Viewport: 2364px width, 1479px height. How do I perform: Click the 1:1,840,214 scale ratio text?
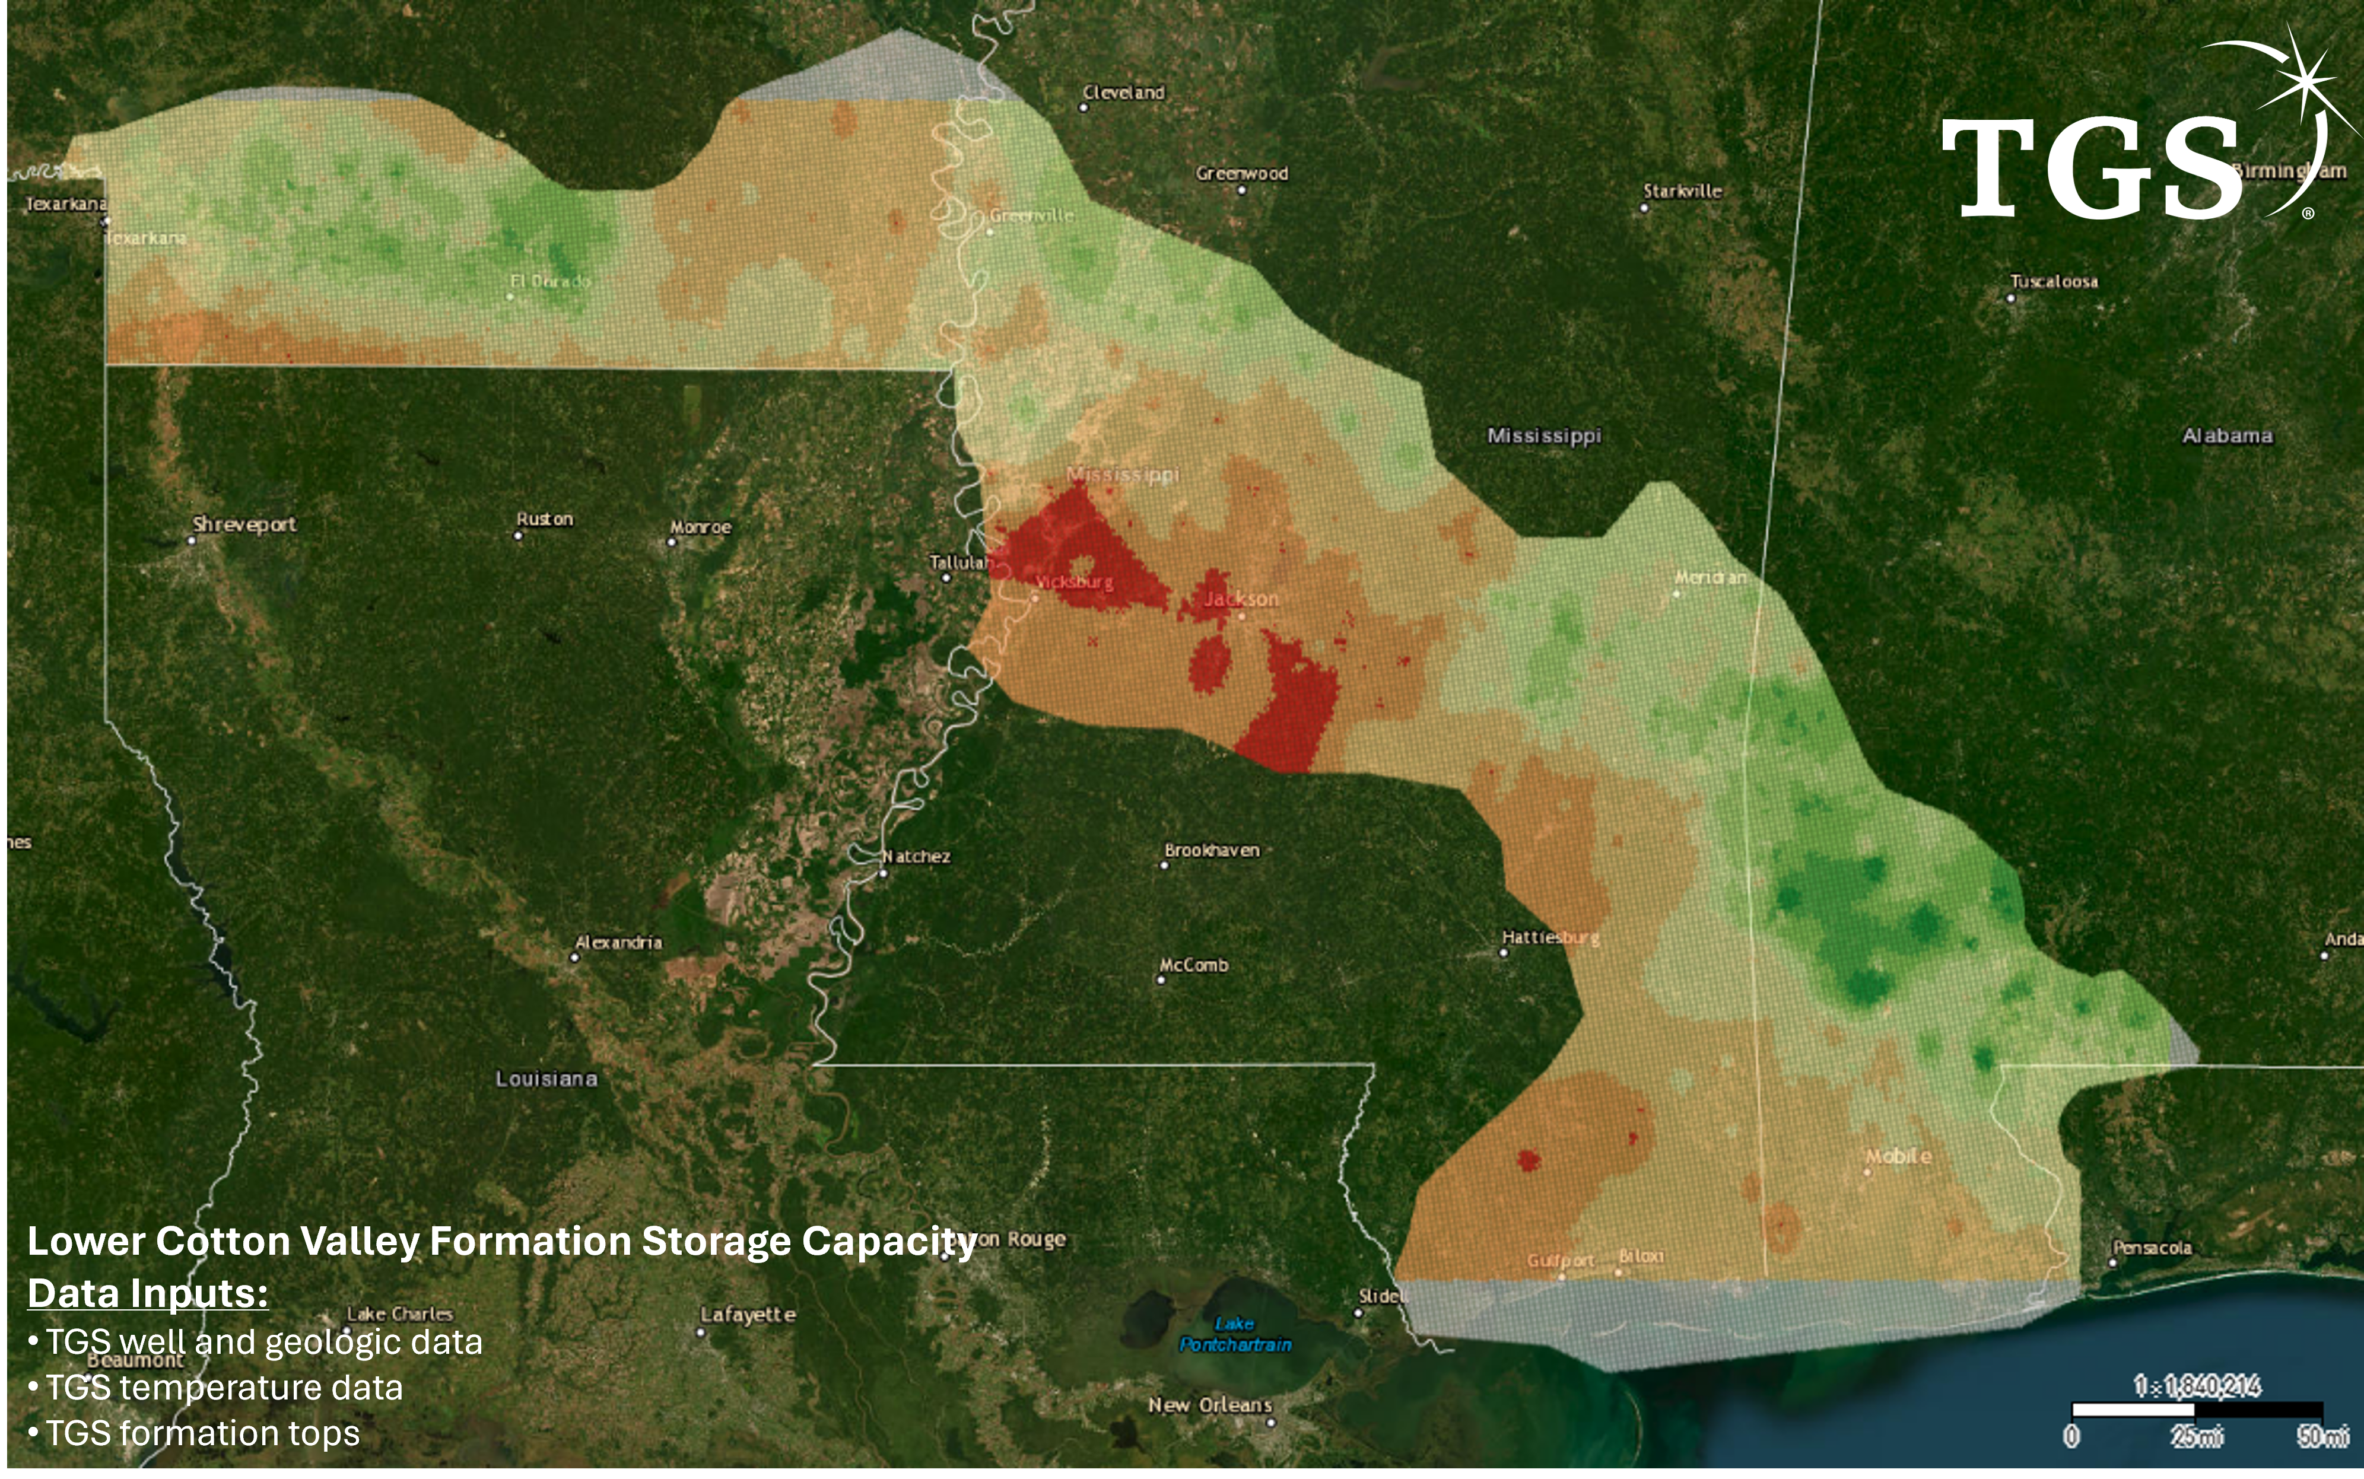tap(2197, 1386)
